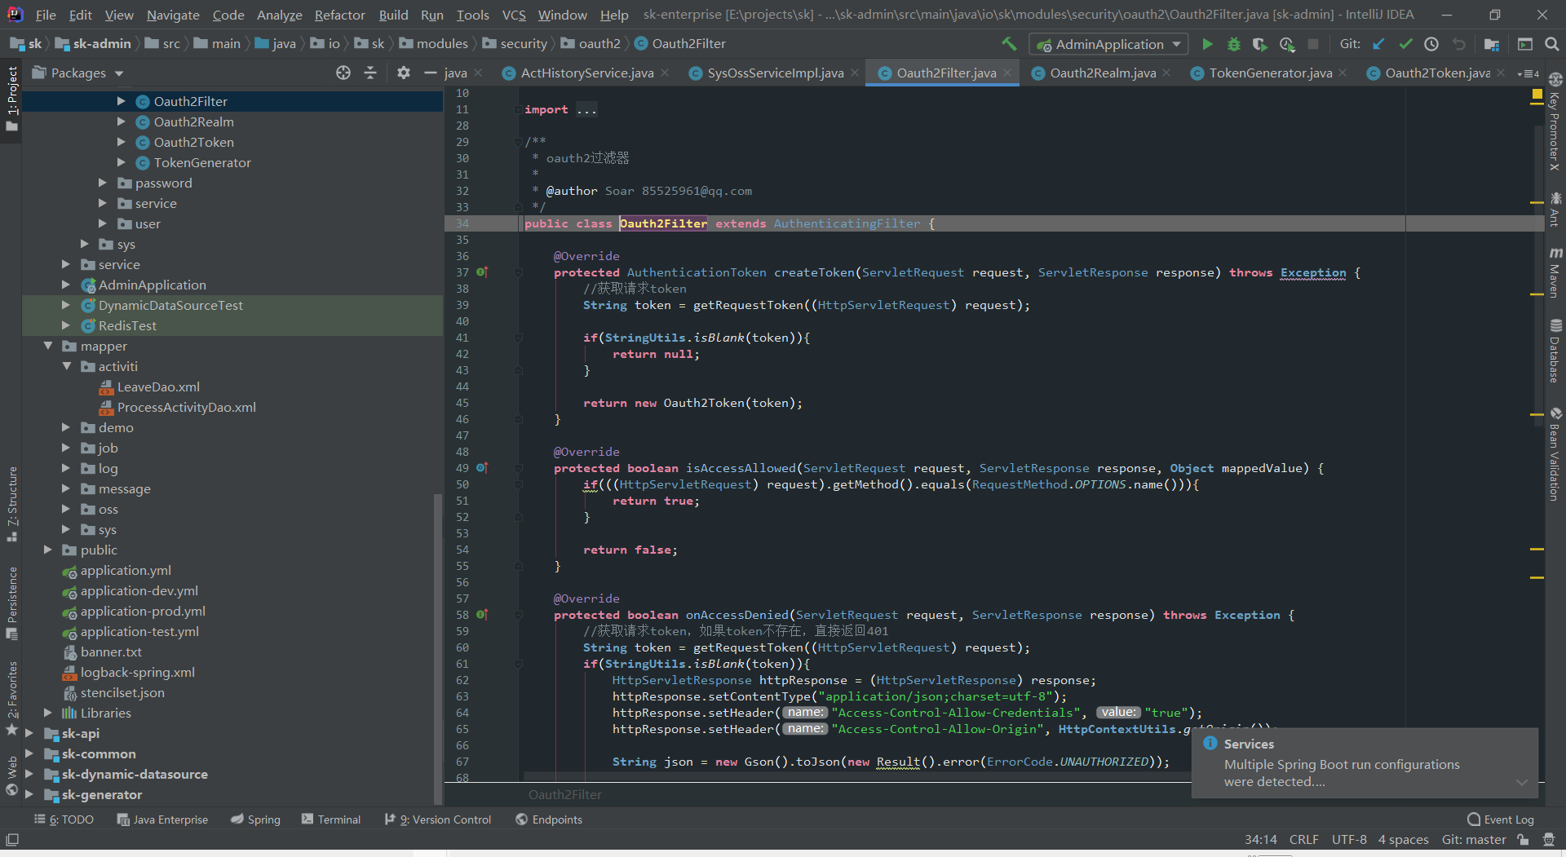Open Key Promoter X side panel
Screen dimensions: 1566x857
point(1555,121)
